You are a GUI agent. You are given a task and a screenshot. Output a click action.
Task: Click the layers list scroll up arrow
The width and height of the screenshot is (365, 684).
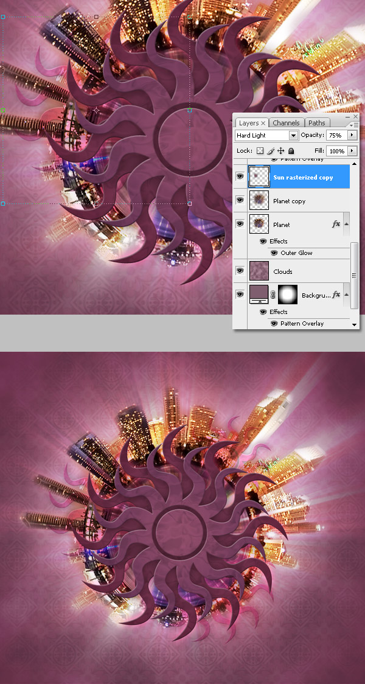354,164
